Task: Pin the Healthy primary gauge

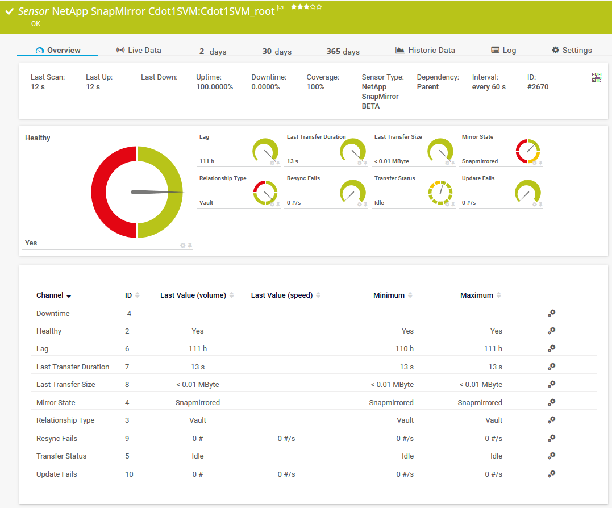Action: (x=190, y=245)
